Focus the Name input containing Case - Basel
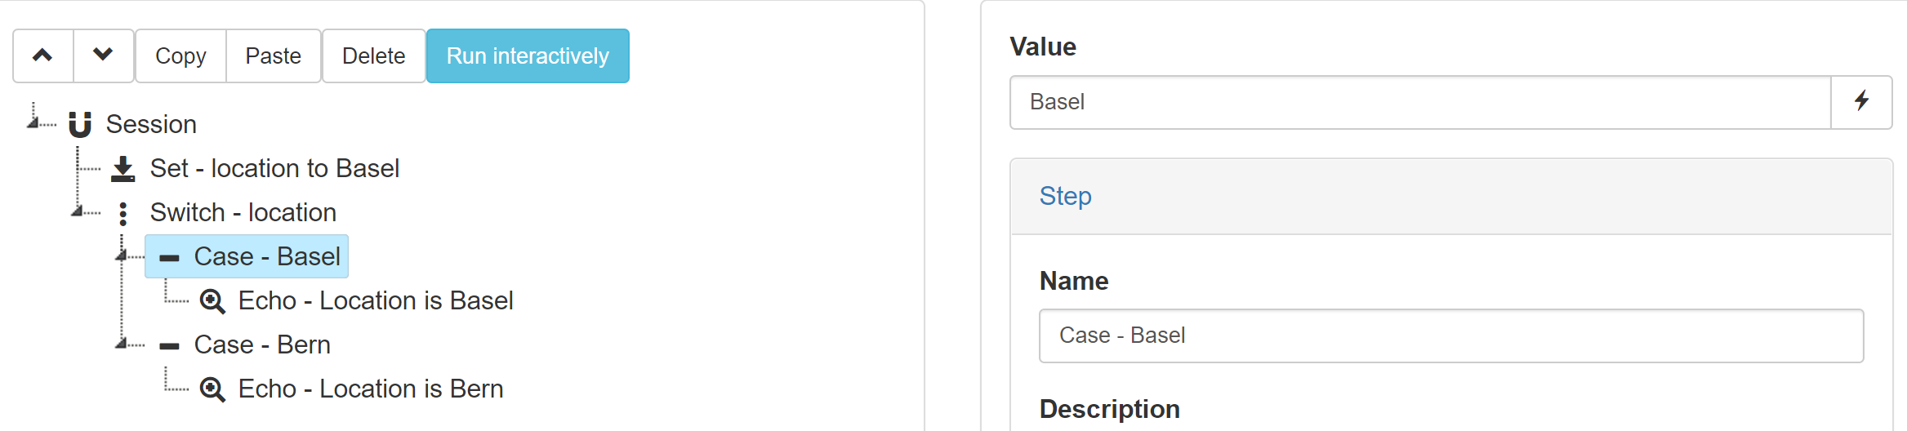Viewport: 1907px width, 431px height. coord(1451,335)
